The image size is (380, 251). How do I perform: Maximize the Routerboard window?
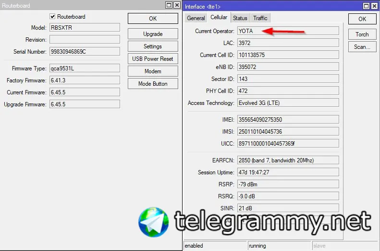coord(169,5)
